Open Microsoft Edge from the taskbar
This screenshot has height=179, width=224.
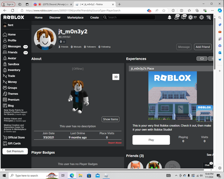pyautogui.click(x=72, y=175)
